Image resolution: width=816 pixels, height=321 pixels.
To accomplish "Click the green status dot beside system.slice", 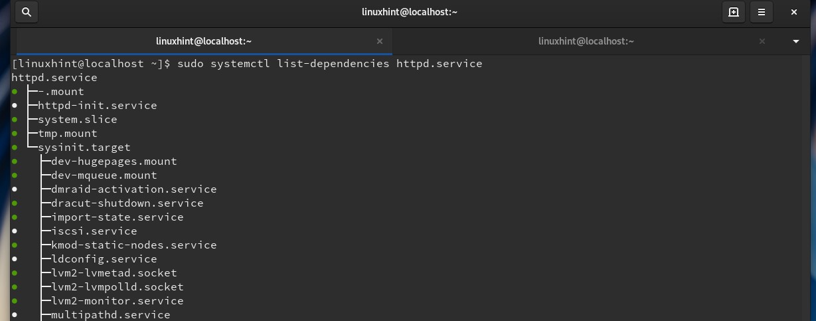I will (15, 120).
